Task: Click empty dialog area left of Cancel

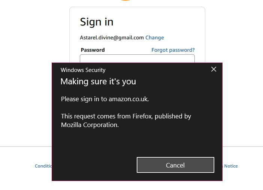Action: pos(94,165)
